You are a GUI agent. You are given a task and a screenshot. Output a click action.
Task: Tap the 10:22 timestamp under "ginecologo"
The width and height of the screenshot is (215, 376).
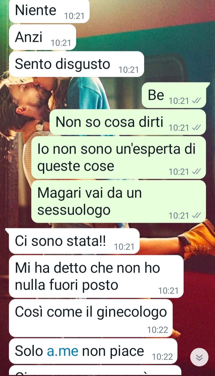tap(158, 330)
